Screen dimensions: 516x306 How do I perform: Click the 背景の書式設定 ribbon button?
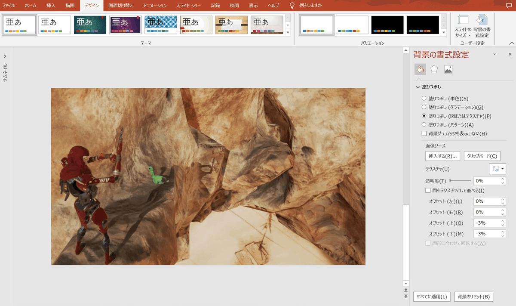(482, 27)
